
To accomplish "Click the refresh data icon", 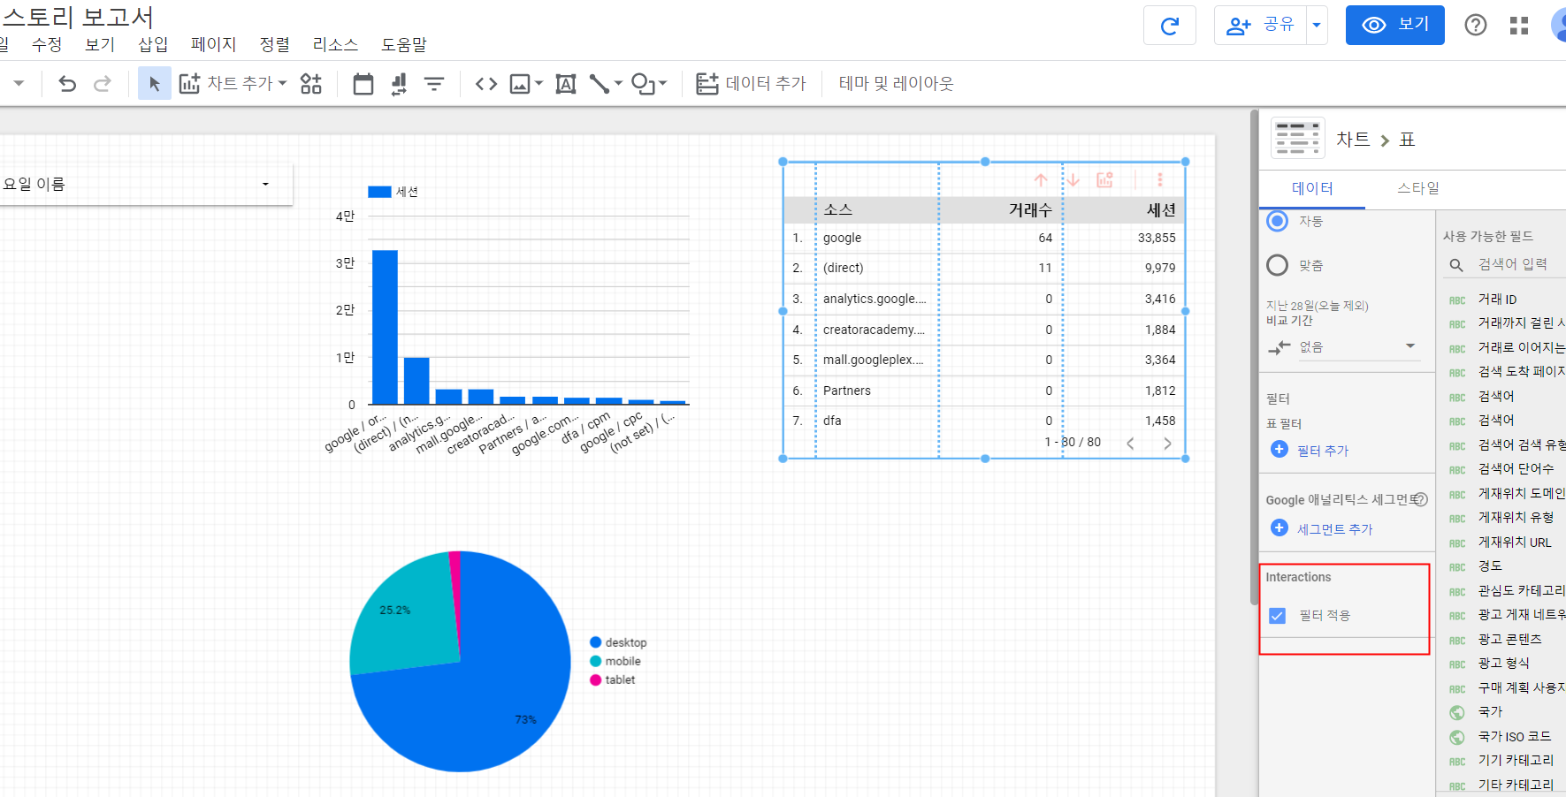I will click(x=1170, y=26).
